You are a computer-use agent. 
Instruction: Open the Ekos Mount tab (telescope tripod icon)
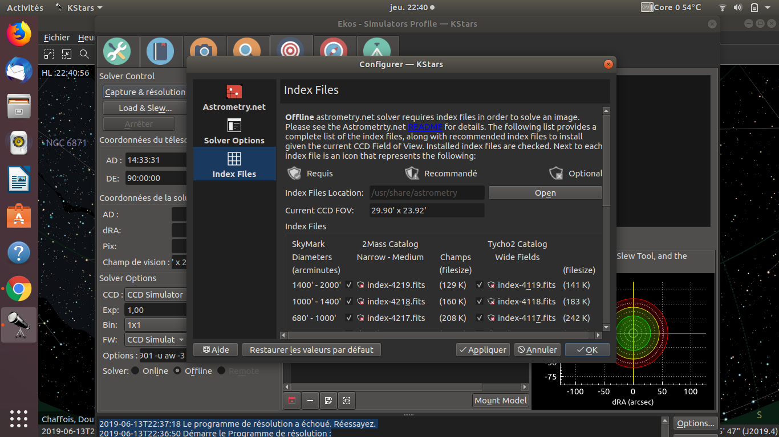(377, 52)
